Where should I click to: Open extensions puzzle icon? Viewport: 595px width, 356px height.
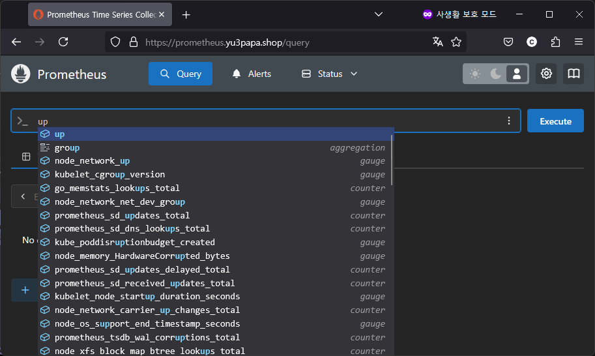click(555, 42)
